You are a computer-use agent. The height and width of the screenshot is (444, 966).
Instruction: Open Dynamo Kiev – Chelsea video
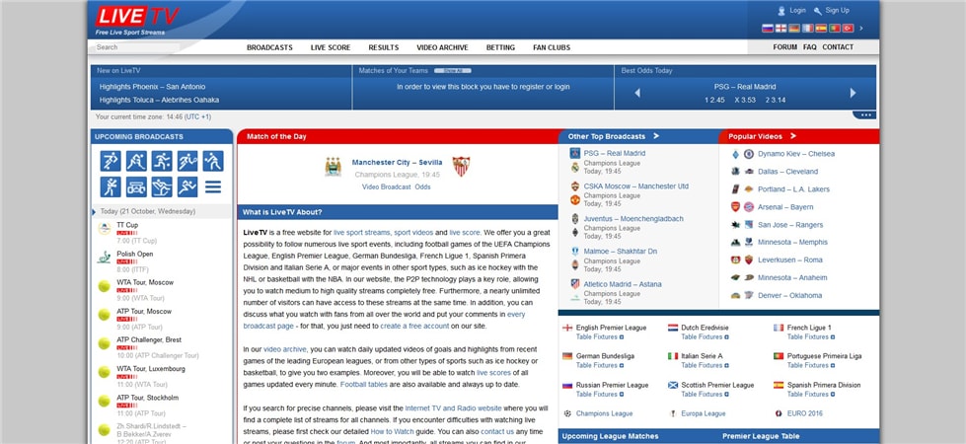tap(796, 154)
